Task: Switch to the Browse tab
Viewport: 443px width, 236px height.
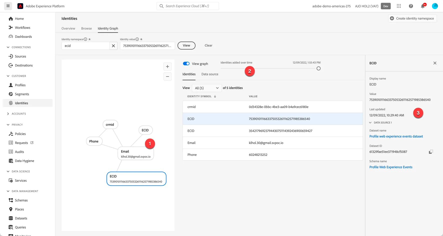Action: (86, 28)
